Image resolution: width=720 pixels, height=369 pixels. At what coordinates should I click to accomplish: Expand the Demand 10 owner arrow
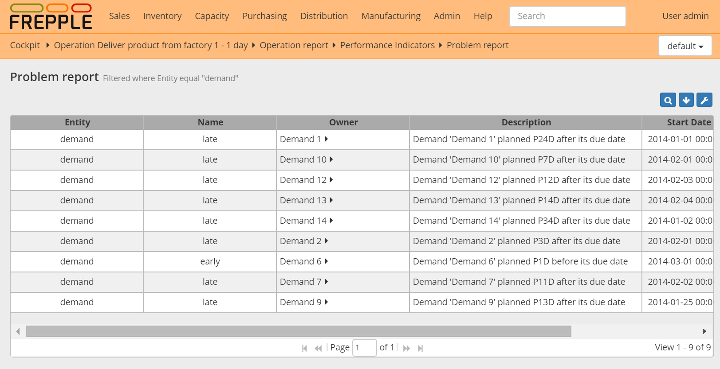point(331,159)
